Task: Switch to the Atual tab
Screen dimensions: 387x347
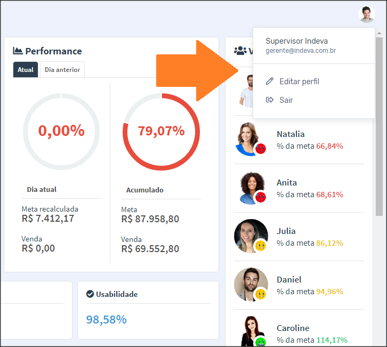Action: (26, 70)
